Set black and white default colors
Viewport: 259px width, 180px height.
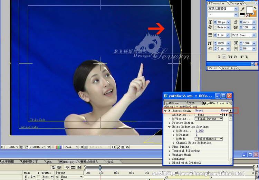[242, 15]
